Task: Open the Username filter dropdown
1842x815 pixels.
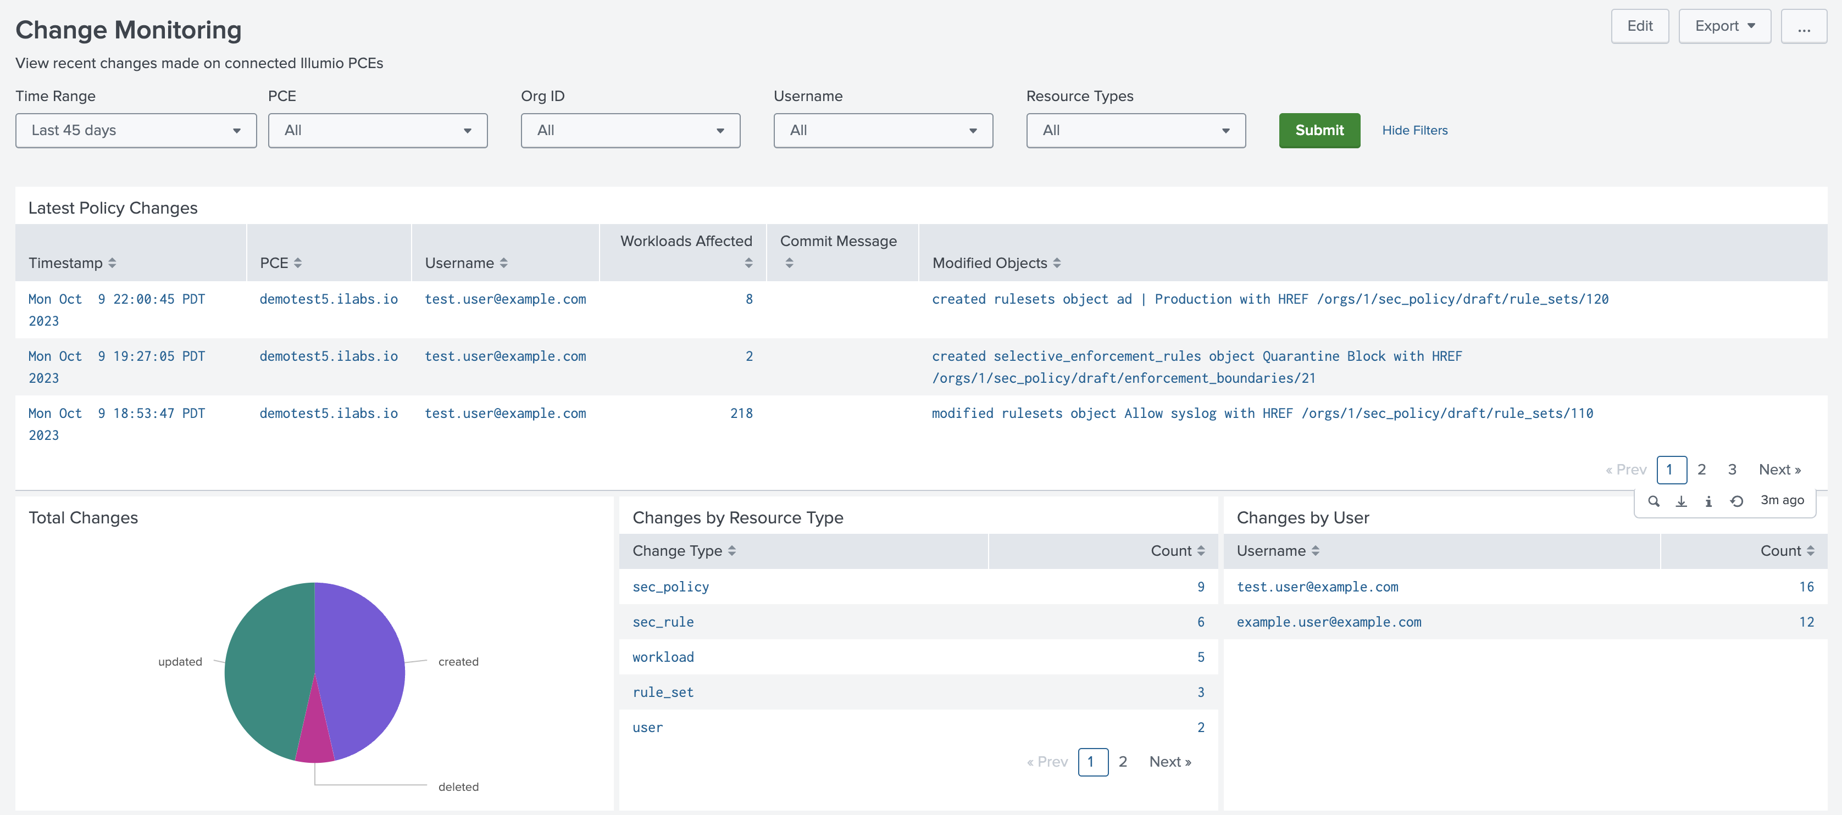Action: coord(883,130)
